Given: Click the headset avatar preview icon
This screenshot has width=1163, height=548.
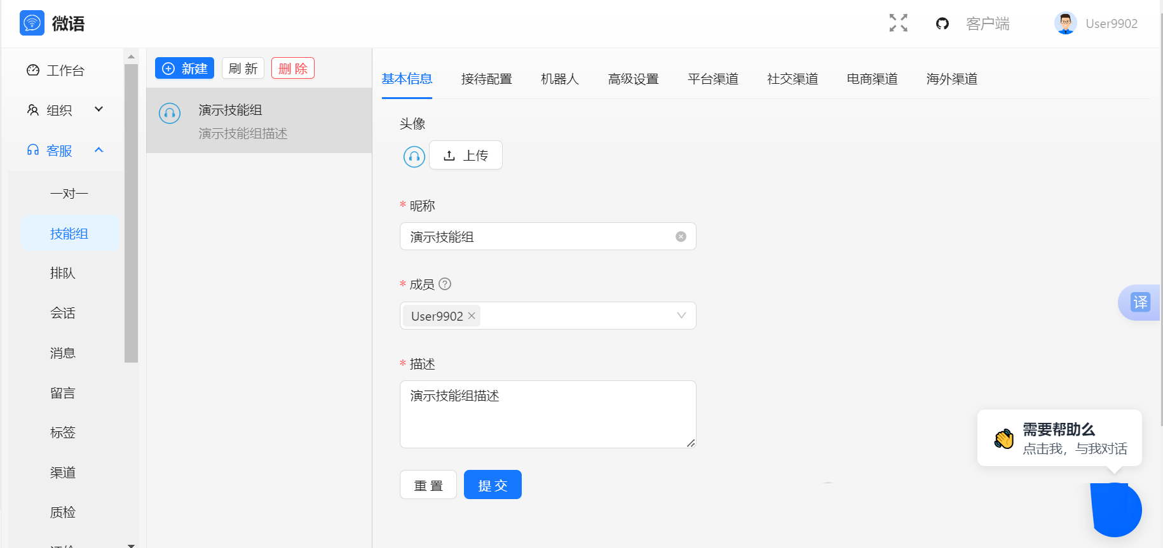Looking at the screenshot, I should point(414,156).
